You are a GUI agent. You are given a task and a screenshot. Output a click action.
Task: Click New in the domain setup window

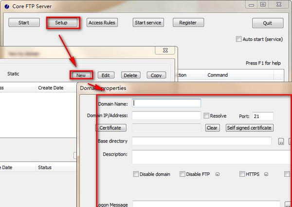click(81, 75)
